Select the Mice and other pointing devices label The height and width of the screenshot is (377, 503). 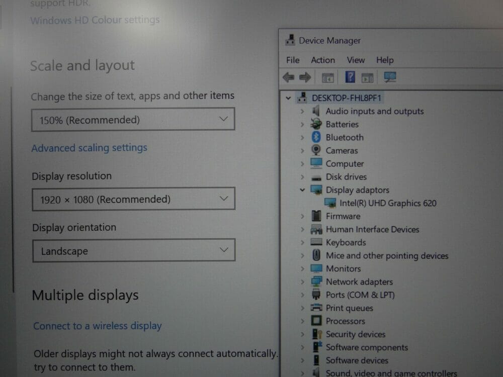click(x=387, y=255)
